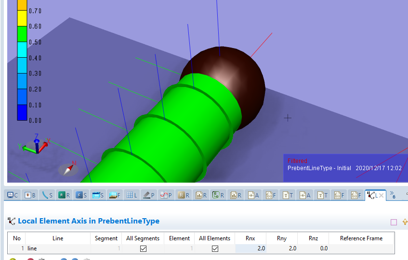This screenshot has height=260, width=408.
Task: Click the purple square panel icon
Action: [394, 222]
